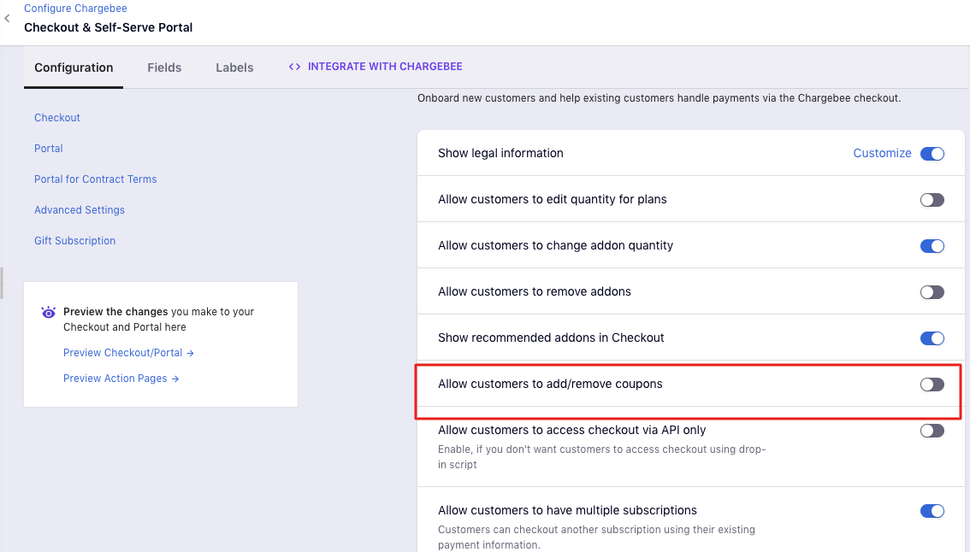Image resolution: width=970 pixels, height=552 pixels.
Task: Toggle access checkout via API only
Action: (932, 431)
